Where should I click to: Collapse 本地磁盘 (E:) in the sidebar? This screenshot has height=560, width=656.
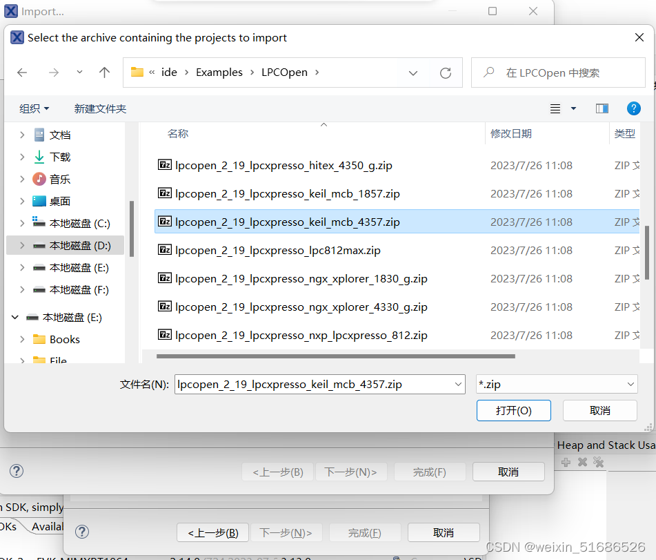point(15,317)
